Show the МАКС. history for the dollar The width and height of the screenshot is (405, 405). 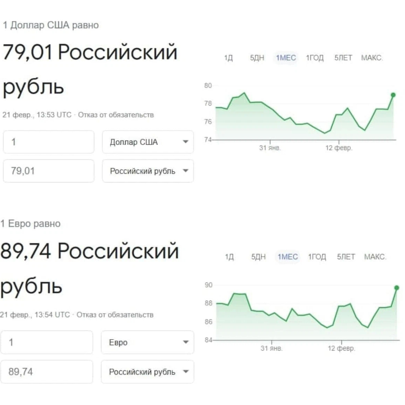(x=373, y=57)
